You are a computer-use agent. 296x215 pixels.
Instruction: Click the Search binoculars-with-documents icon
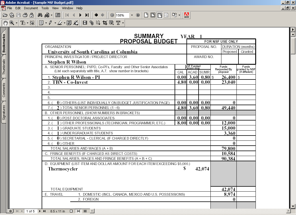point(47,15)
